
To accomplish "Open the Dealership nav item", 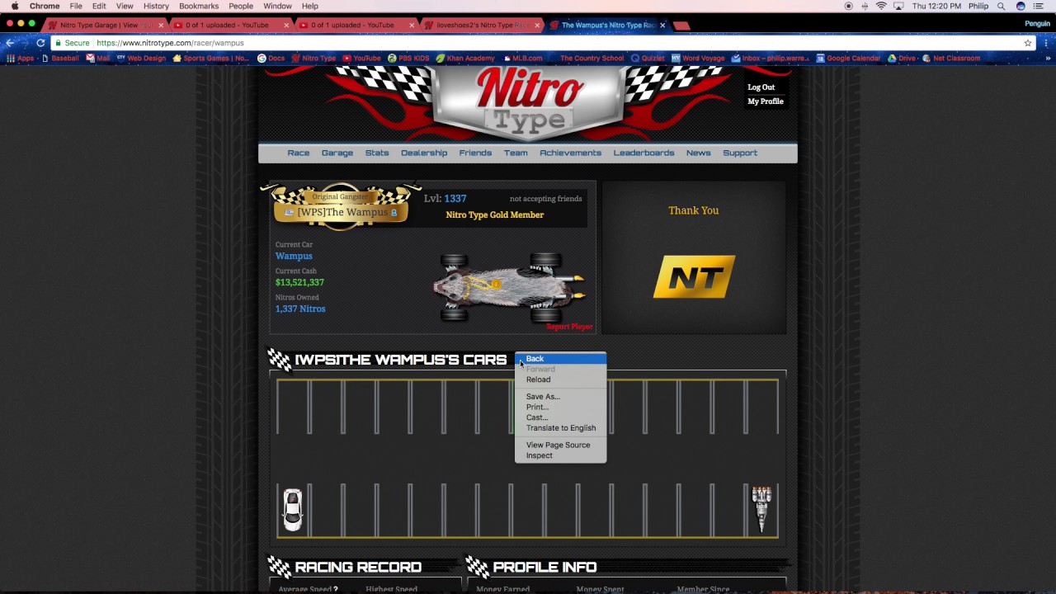I will pyautogui.click(x=424, y=153).
